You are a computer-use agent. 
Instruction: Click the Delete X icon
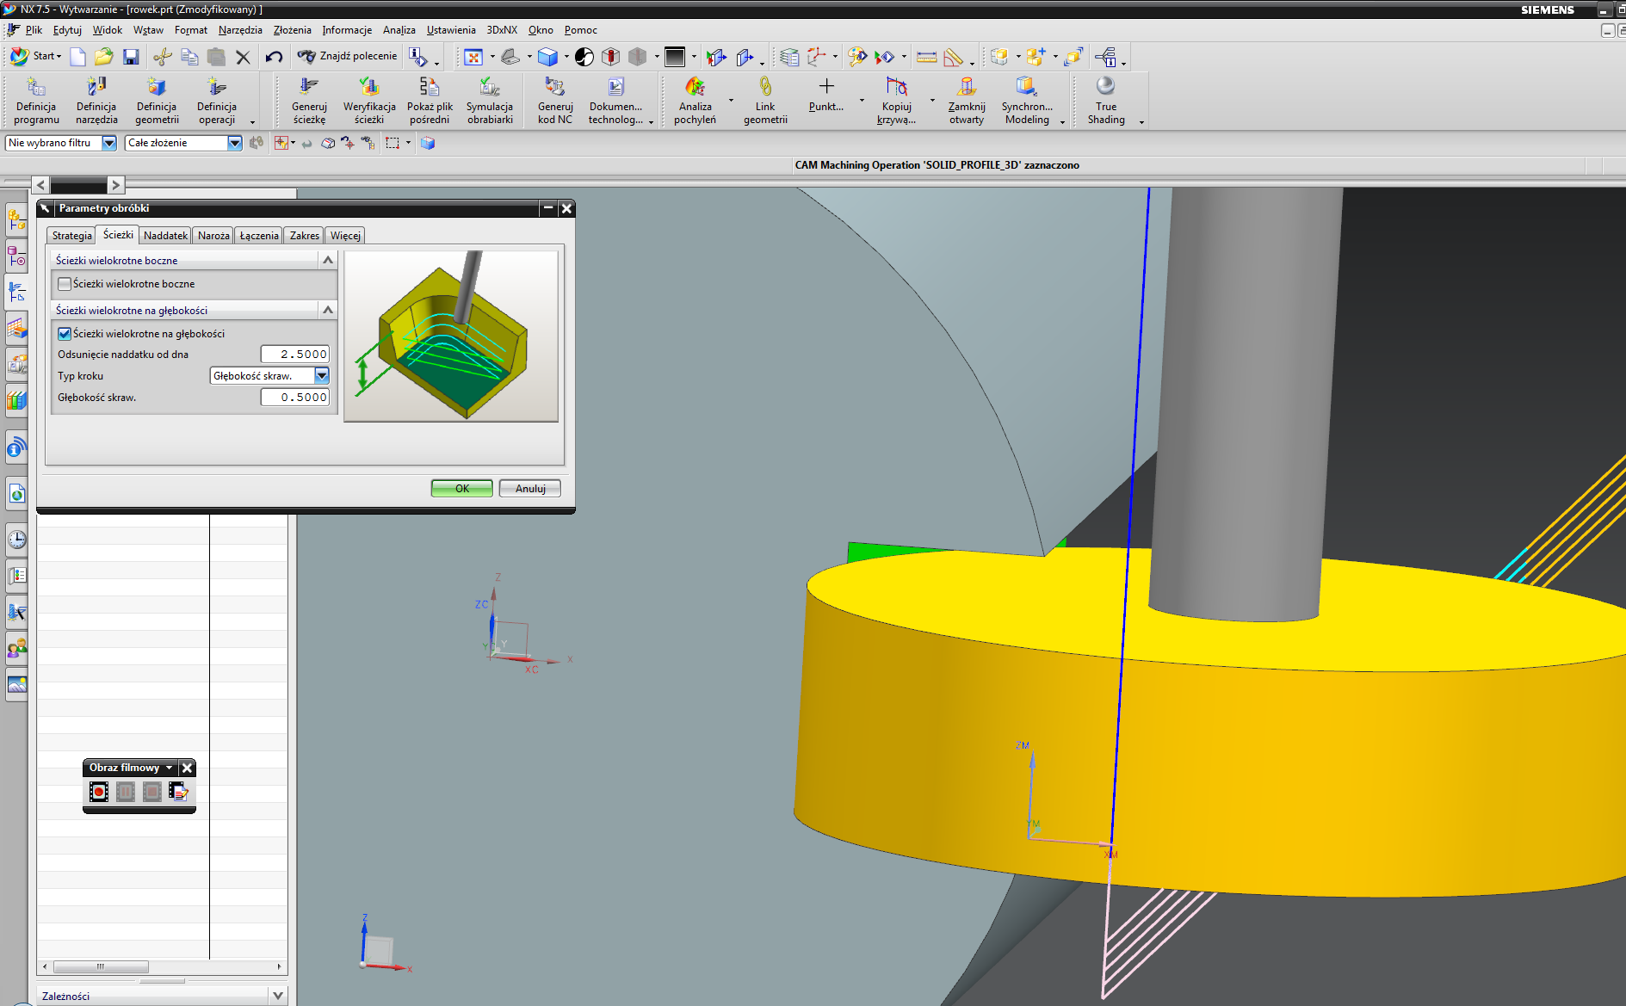coord(243,57)
